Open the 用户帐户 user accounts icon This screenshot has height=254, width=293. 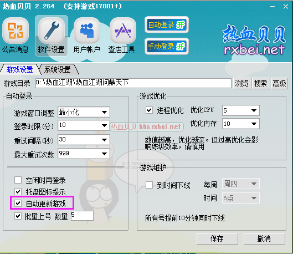click(87, 31)
